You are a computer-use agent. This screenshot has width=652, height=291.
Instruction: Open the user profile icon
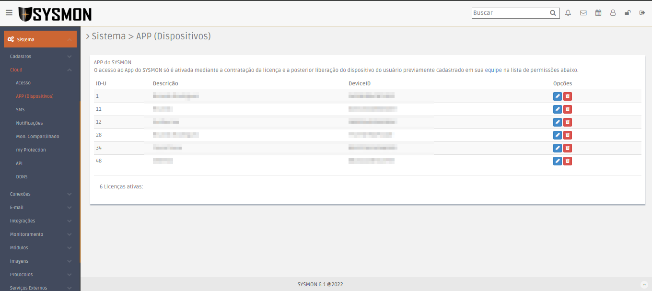[x=613, y=13]
